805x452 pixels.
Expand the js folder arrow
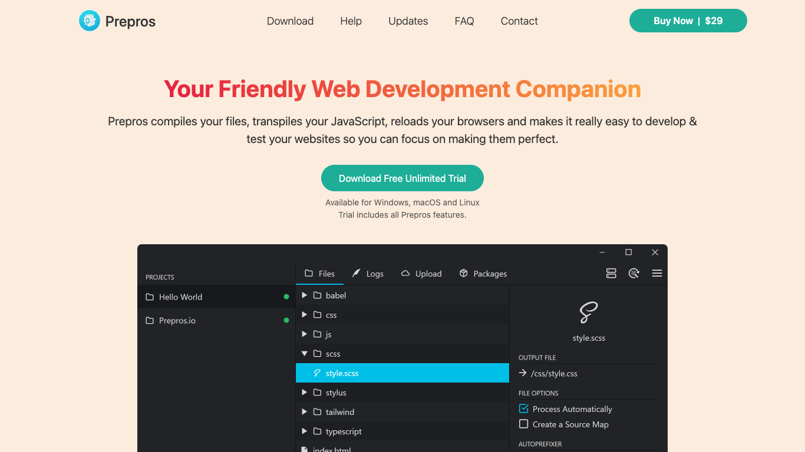coord(305,334)
